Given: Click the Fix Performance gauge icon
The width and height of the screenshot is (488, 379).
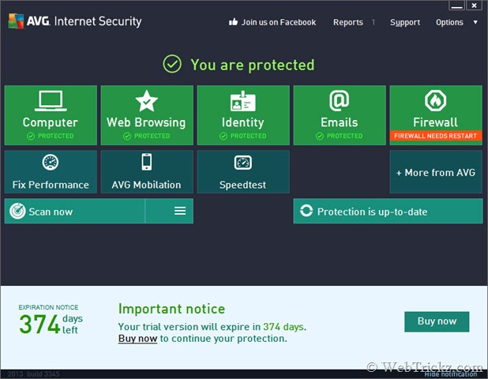Looking at the screenshot, I should 51,162.
